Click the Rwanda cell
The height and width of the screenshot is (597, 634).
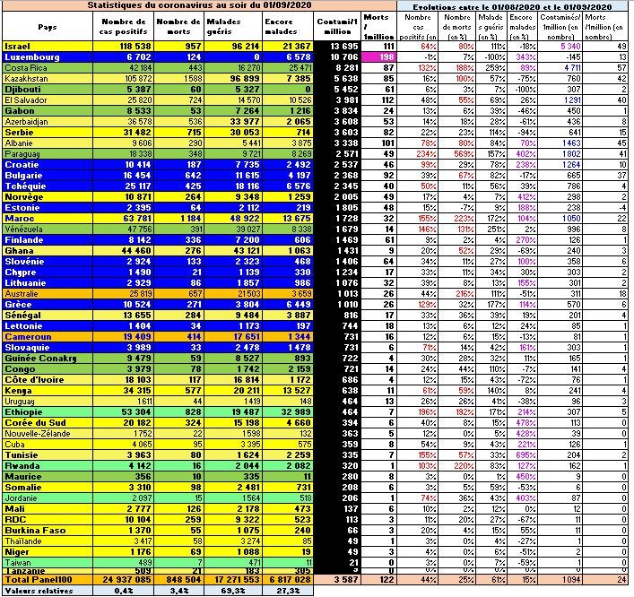point(48,465)
